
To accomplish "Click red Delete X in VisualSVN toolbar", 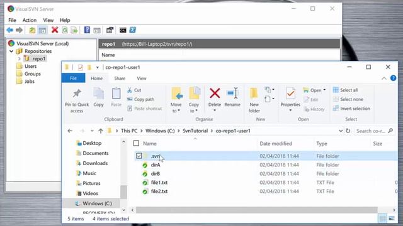I will 55,30.
